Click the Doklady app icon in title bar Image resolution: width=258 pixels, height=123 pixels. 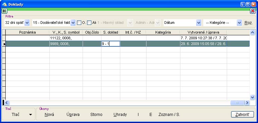(x=4, y=4)
